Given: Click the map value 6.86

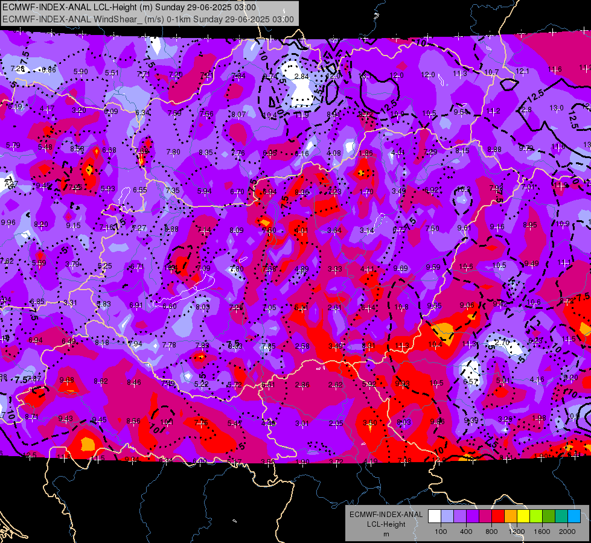Looking at the screenshot, I should [x=49, y=70].
